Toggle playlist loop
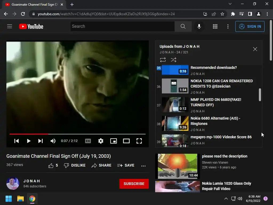Viewport: 273px width, 205px height. pyautogui.click(x=163, y=60)
